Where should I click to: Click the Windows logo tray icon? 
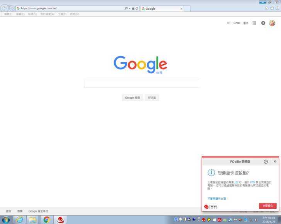[214, 220]
